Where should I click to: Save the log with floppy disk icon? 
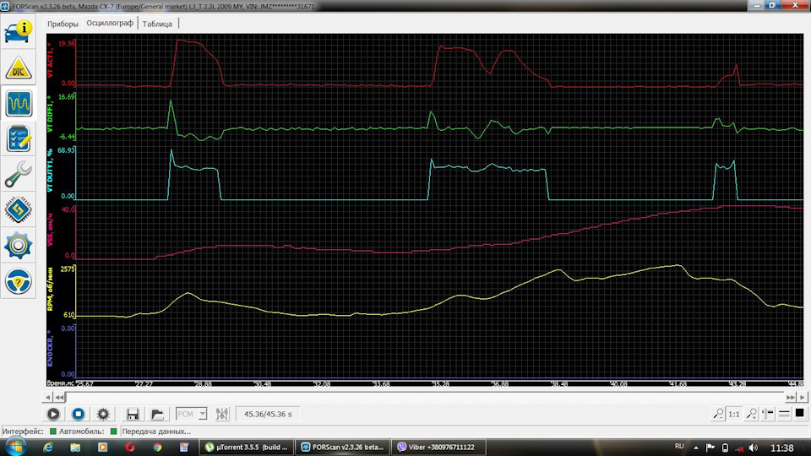(133, 414)
